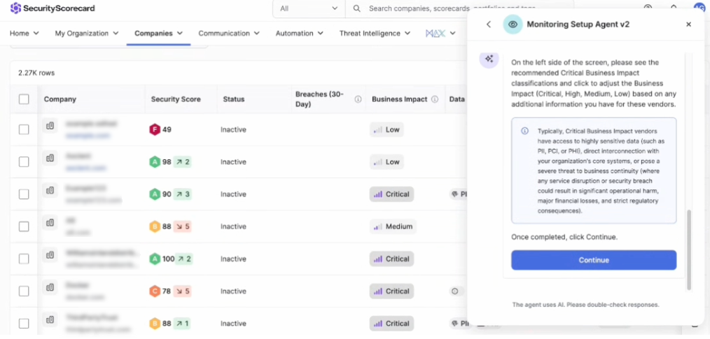
Task: Open the Critical impact selector in the score 90 row
Action: pos(391,194)
